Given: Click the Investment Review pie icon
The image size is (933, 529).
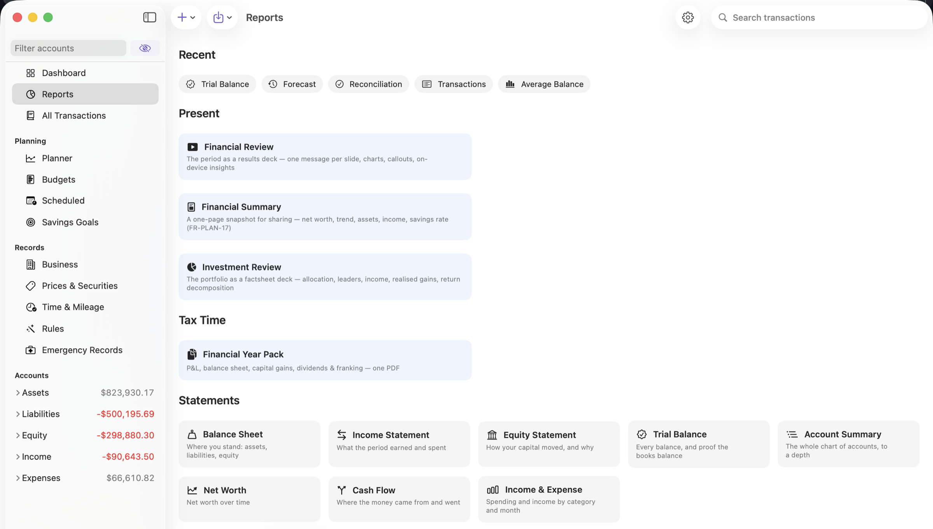Looking at the screenshot, I should click(x=192, y=267).
